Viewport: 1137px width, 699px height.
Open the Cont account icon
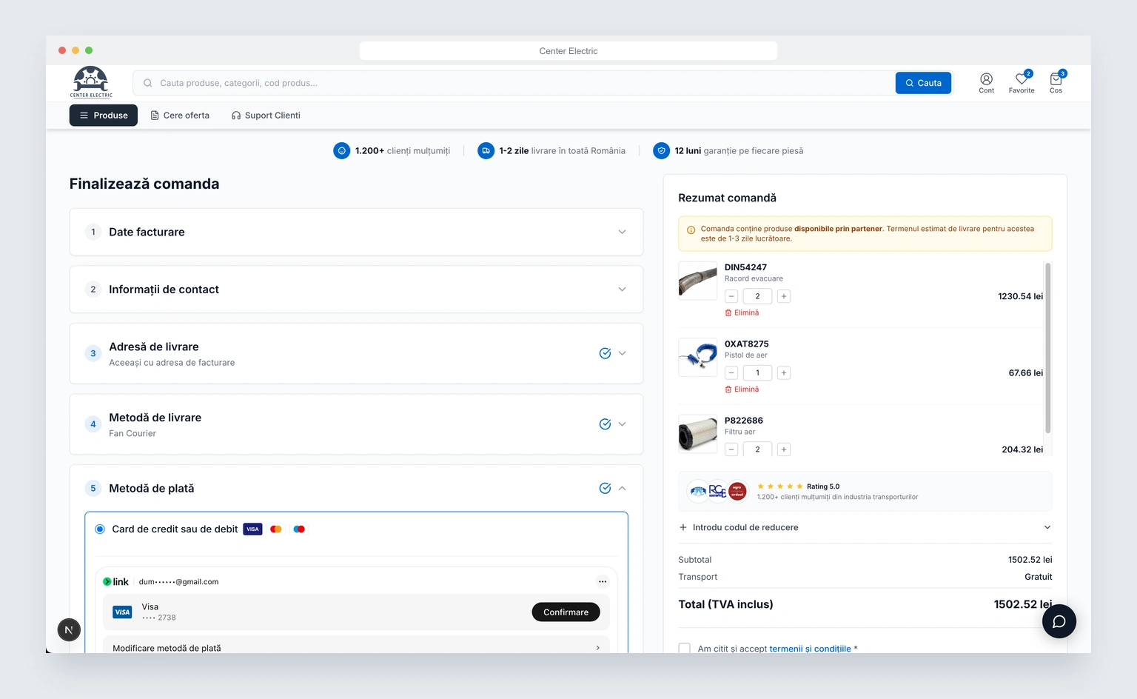pos(986,82)
